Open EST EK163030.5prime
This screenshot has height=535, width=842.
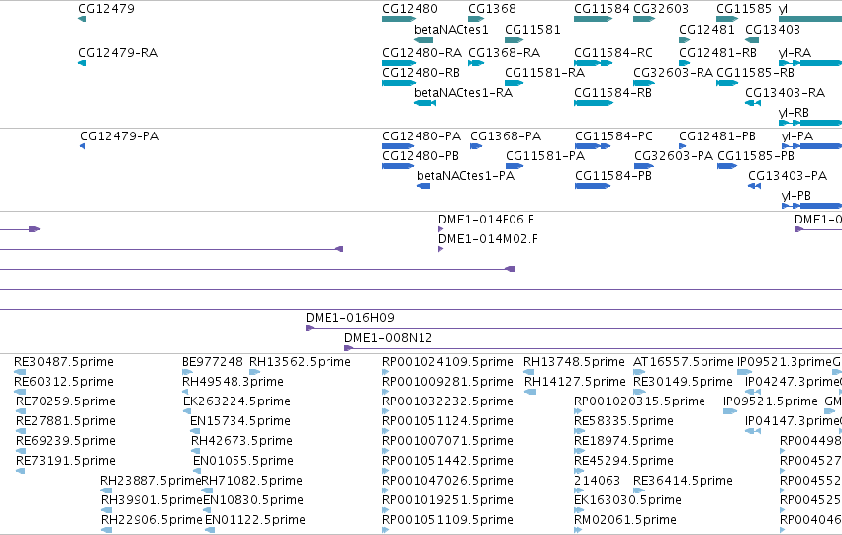(627, 500)
